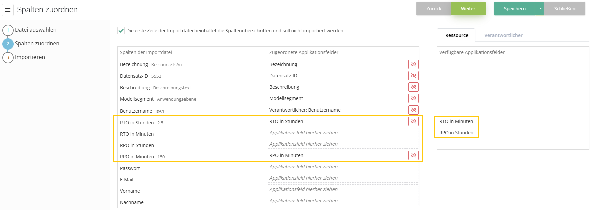
Task: Uncheck the first-row header checkbox
Action: click(x=121, y=31)
